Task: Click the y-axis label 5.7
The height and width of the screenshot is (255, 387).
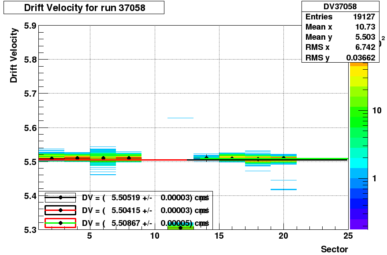Action: tap(30, 94)
